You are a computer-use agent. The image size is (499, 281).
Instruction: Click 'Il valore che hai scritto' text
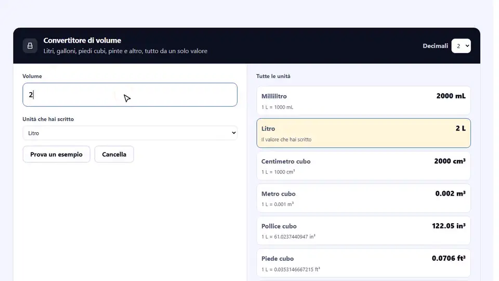[x=286, y=139]
